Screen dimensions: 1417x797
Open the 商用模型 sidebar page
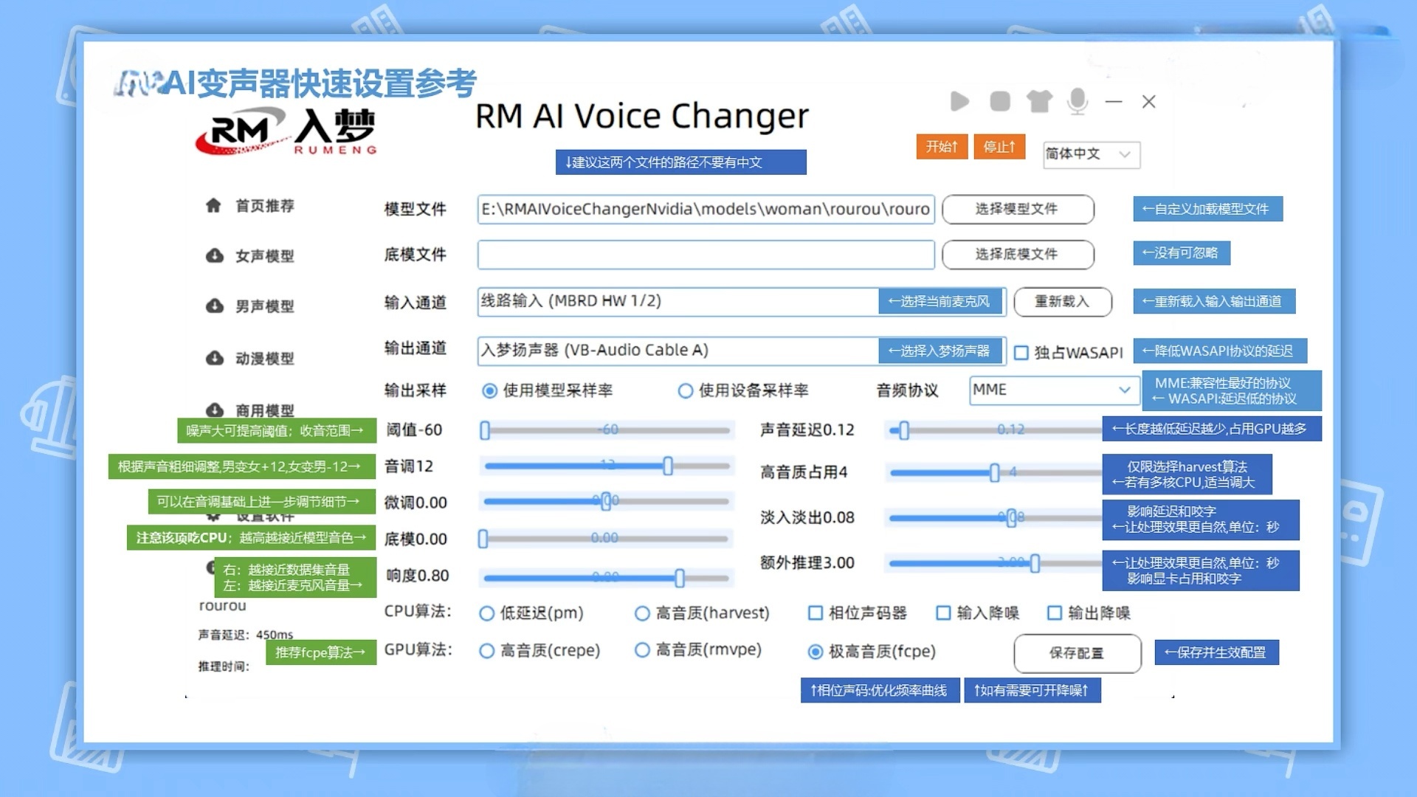pos(265,410)
